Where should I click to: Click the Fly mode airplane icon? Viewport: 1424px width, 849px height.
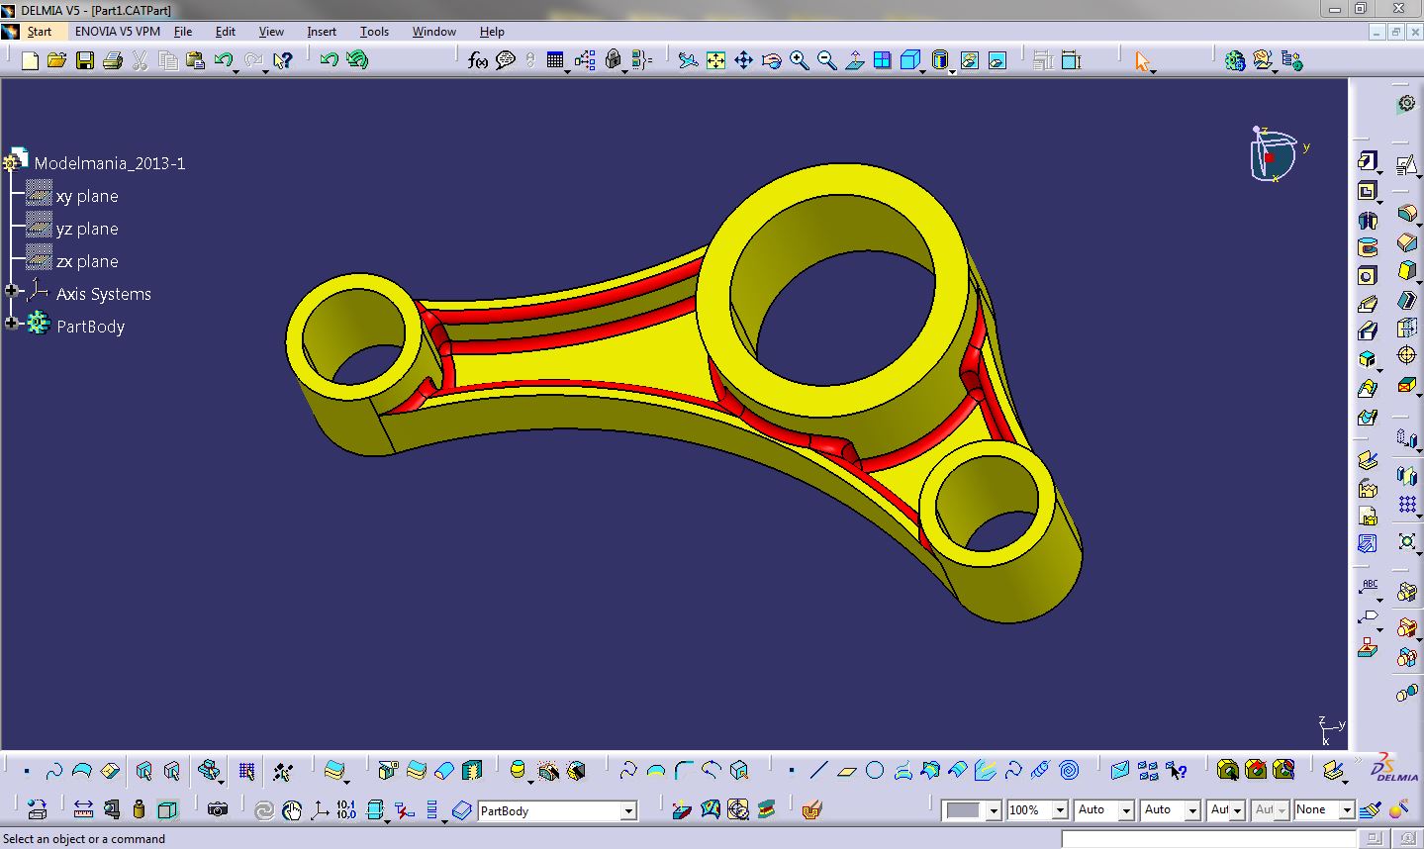688,60
